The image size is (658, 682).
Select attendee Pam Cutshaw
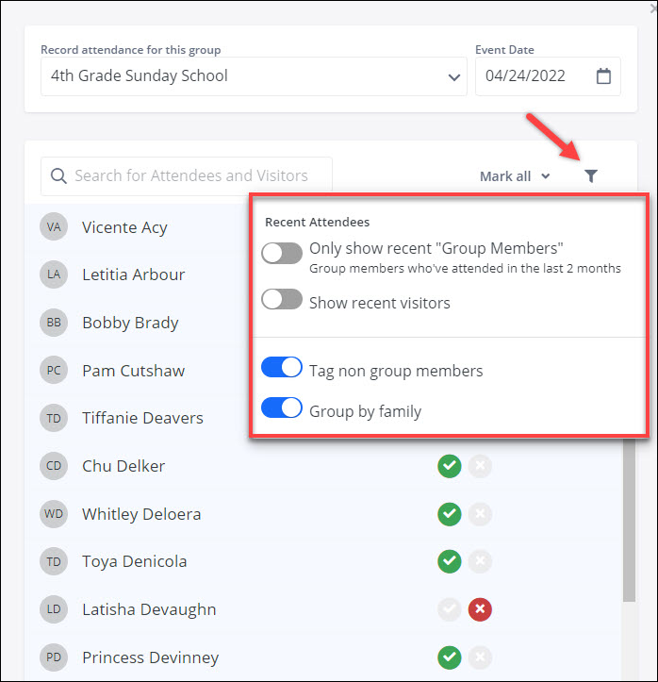click(x=133, y=371)
